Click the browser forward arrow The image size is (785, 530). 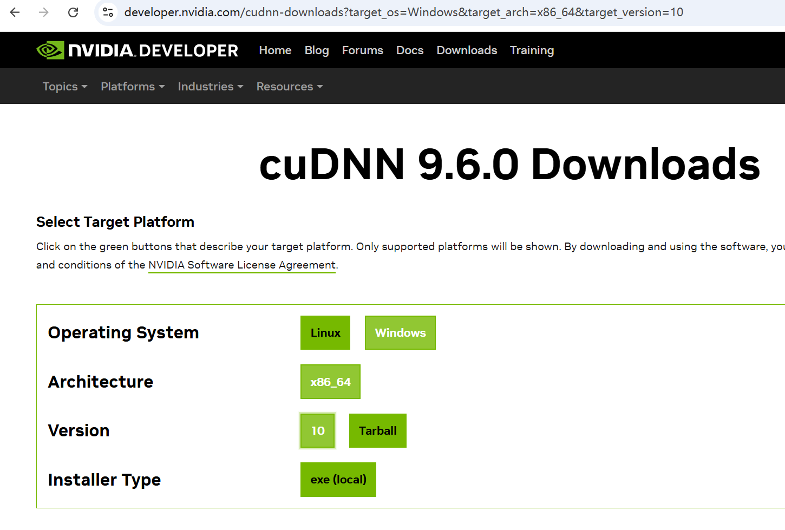click(44, 12)
